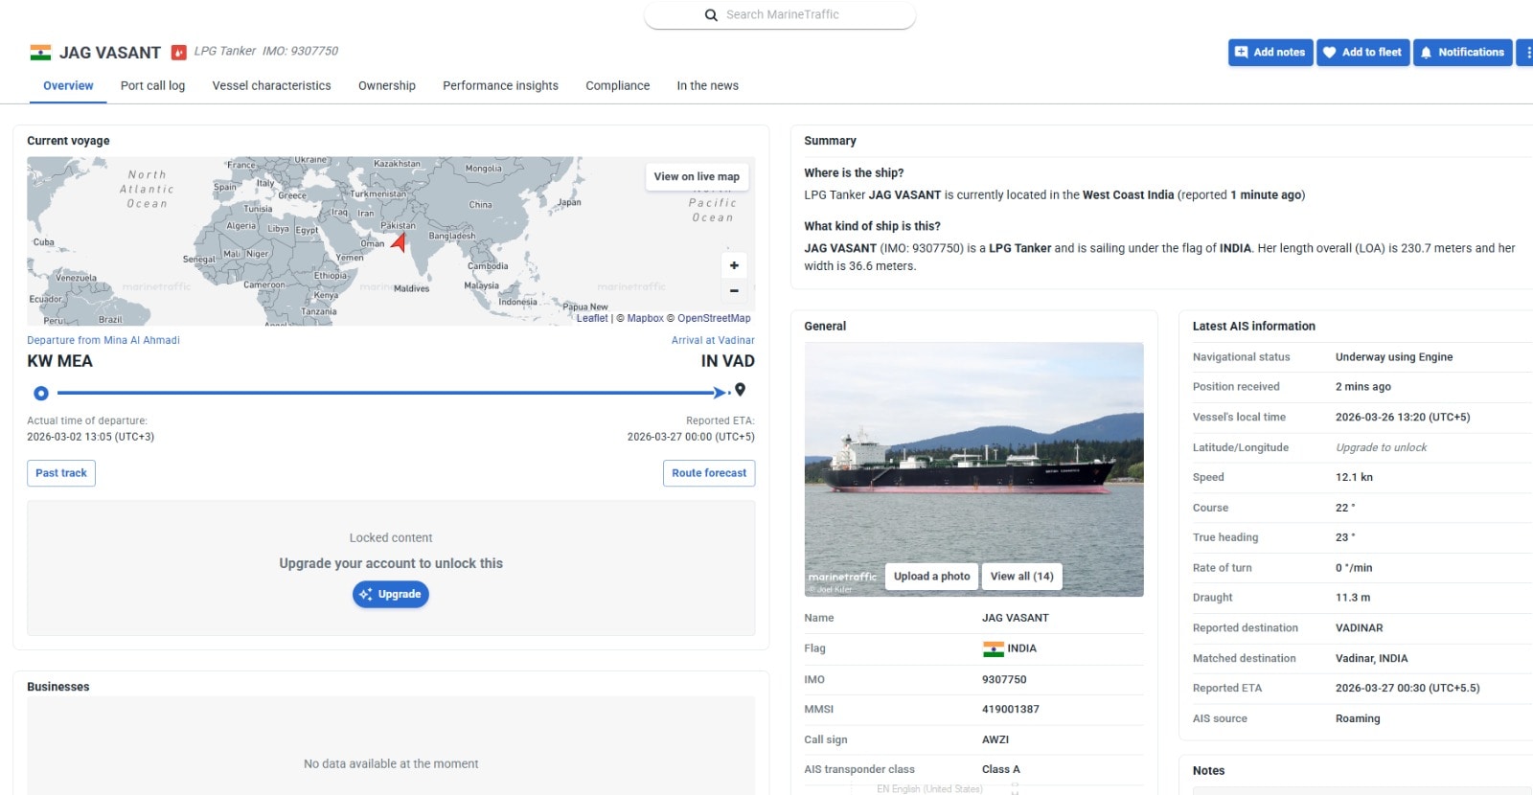Click the Past track button
Viewport: 1533px width, 795px height.
pyautogui.click(x=61, y=473)
